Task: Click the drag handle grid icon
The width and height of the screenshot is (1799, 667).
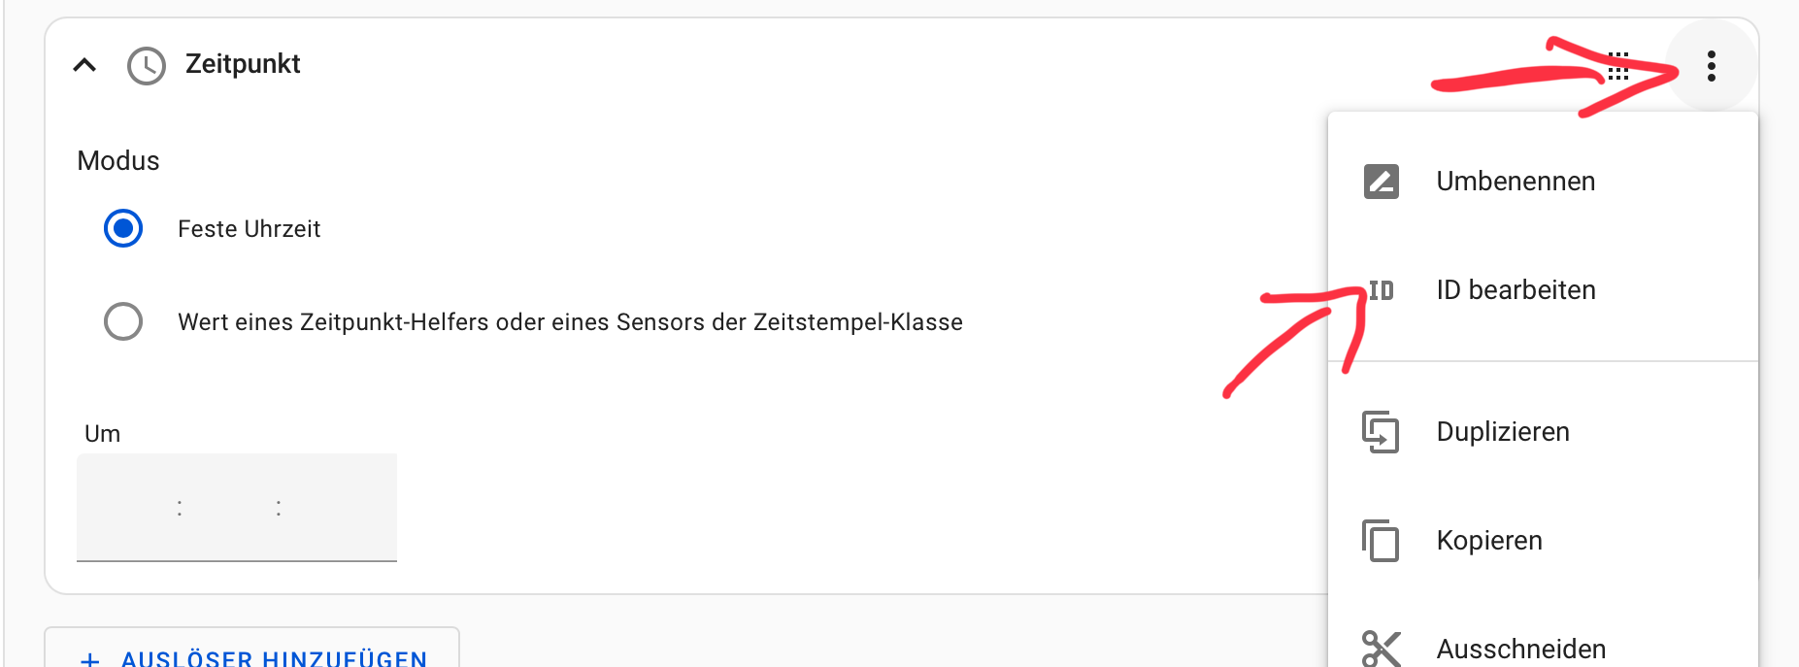Action: tap(1618, 66)
